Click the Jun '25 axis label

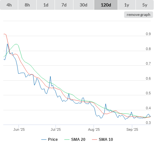[x=19, y=129]
